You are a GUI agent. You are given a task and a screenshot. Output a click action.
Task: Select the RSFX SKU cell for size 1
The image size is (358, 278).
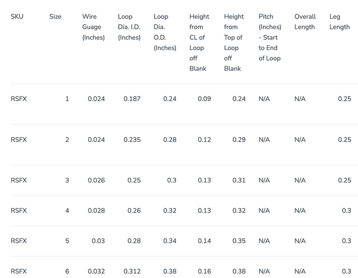[19, 99]
